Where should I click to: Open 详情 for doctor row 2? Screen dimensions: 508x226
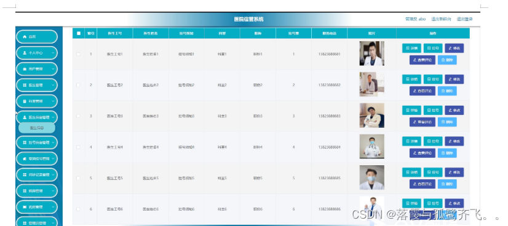411,79
